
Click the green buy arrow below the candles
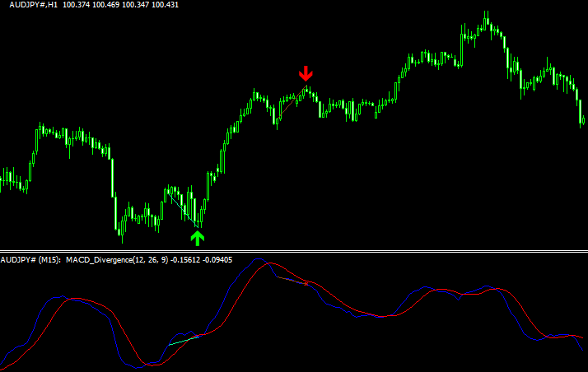click(x=197, y=238)
